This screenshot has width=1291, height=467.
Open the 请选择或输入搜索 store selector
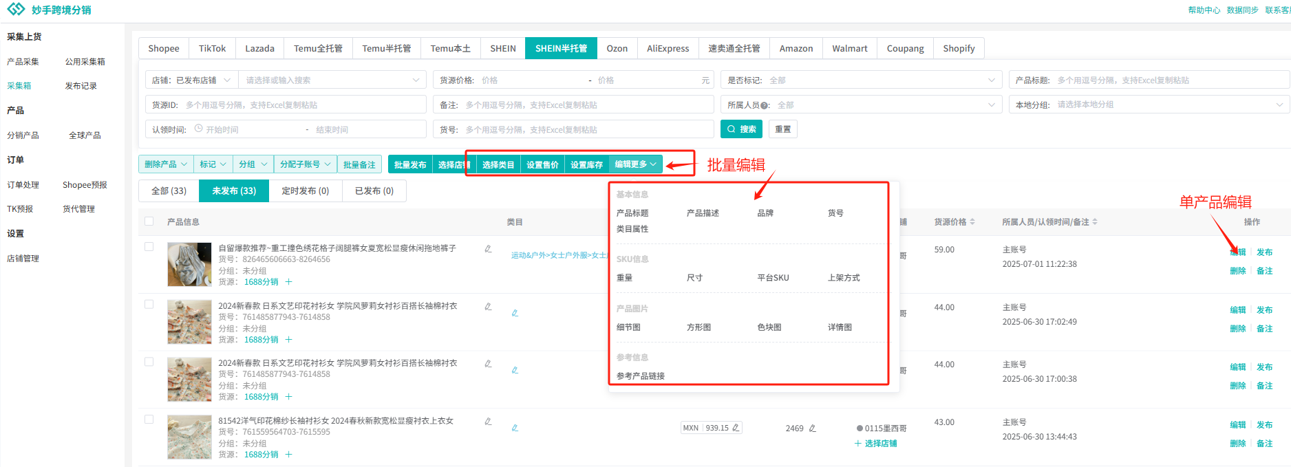[332, 80]
